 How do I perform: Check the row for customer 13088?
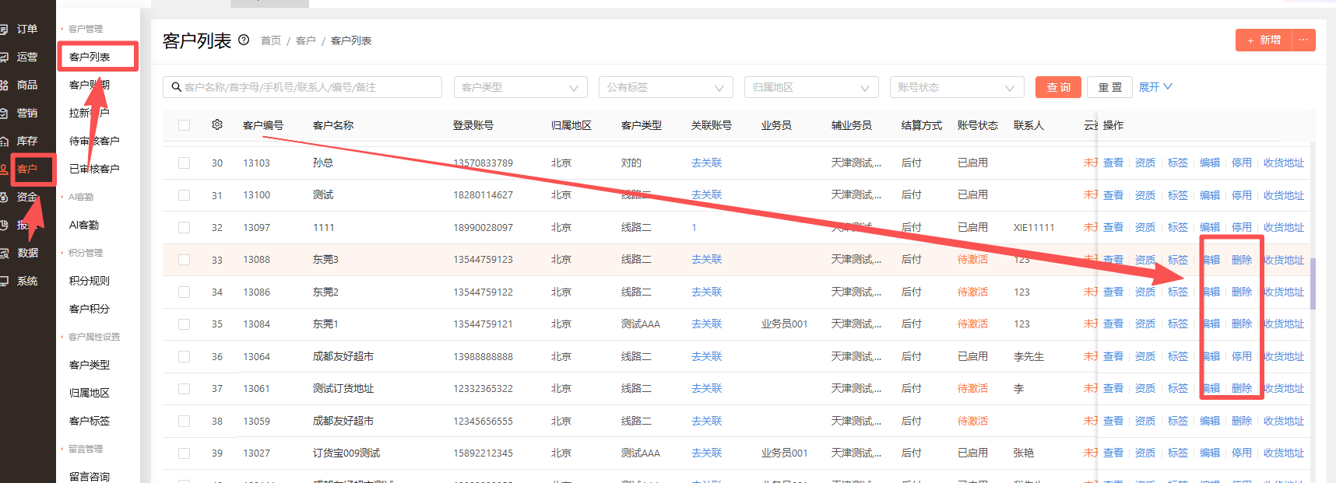[184, 260]
